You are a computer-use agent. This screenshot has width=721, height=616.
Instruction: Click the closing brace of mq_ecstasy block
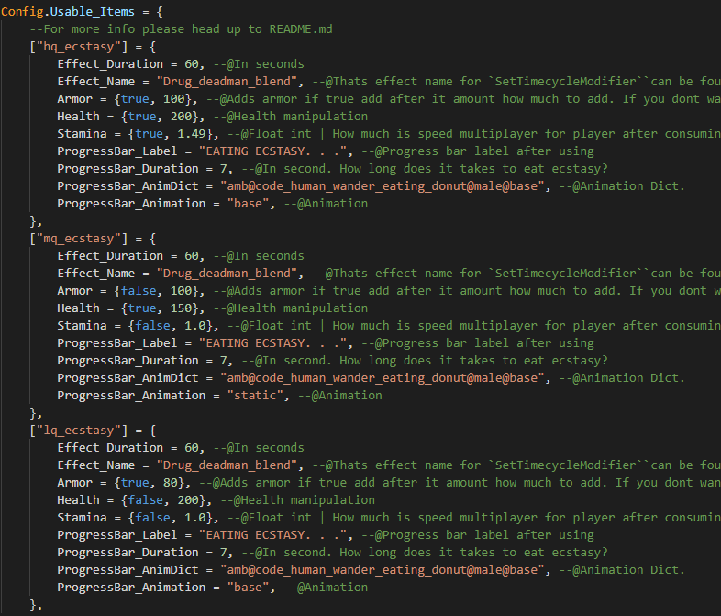pyautogui.click(x=33, y=413)
